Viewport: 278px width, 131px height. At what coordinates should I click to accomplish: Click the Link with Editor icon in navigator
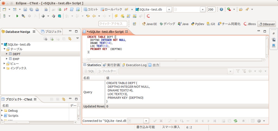point(70,38)
